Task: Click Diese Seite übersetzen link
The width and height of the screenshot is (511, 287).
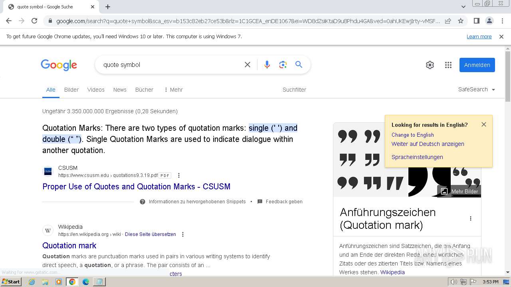Action: [151, 234]
